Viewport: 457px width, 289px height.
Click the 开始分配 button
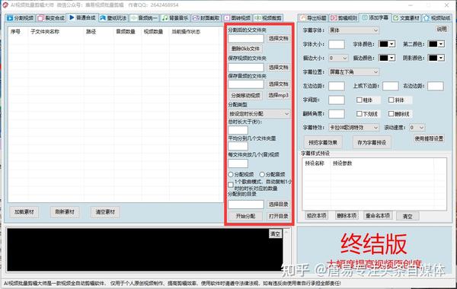pyautogui.click(x=245, y=216)
